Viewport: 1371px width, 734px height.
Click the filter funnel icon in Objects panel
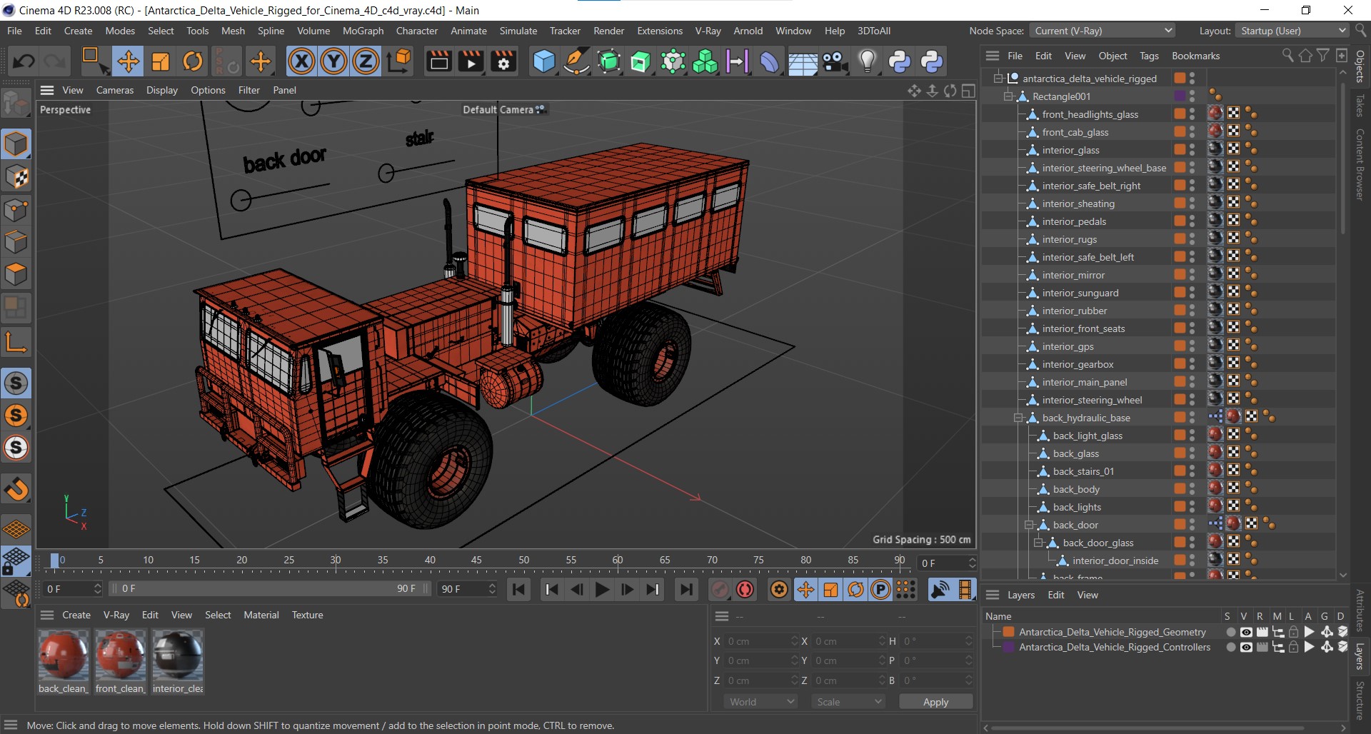point(1323,56)
